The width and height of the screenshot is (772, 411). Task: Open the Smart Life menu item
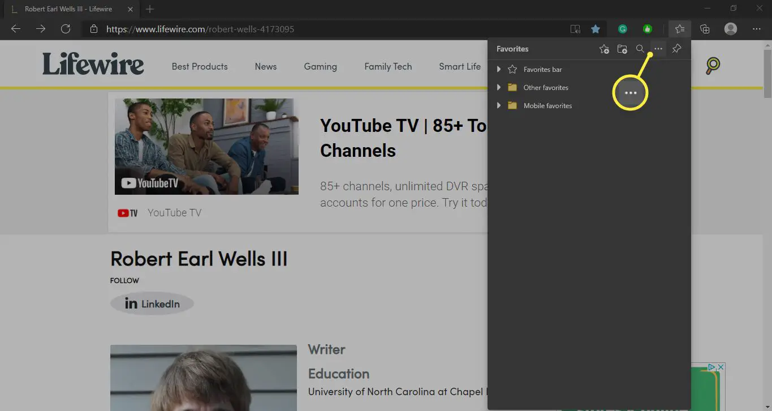tap(460, 66)
